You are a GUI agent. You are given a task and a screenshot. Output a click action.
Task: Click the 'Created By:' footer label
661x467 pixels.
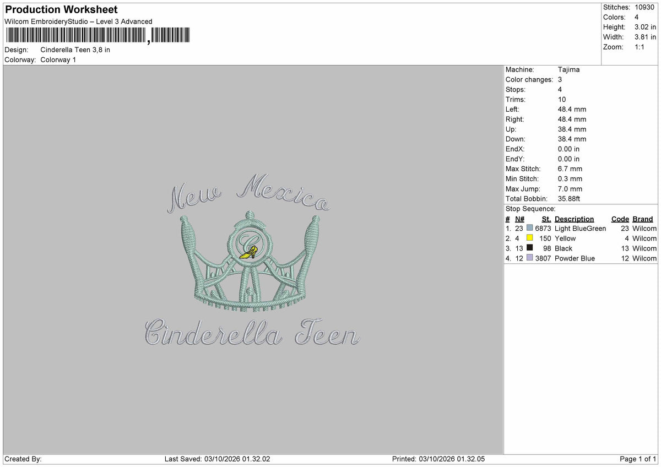23,459
